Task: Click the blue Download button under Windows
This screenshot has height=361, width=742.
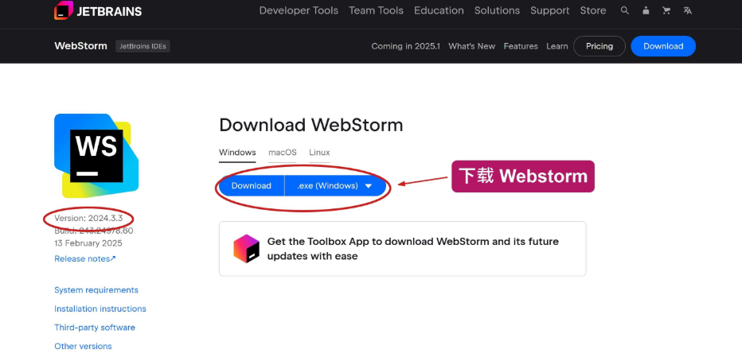Action: click(252, 186)
